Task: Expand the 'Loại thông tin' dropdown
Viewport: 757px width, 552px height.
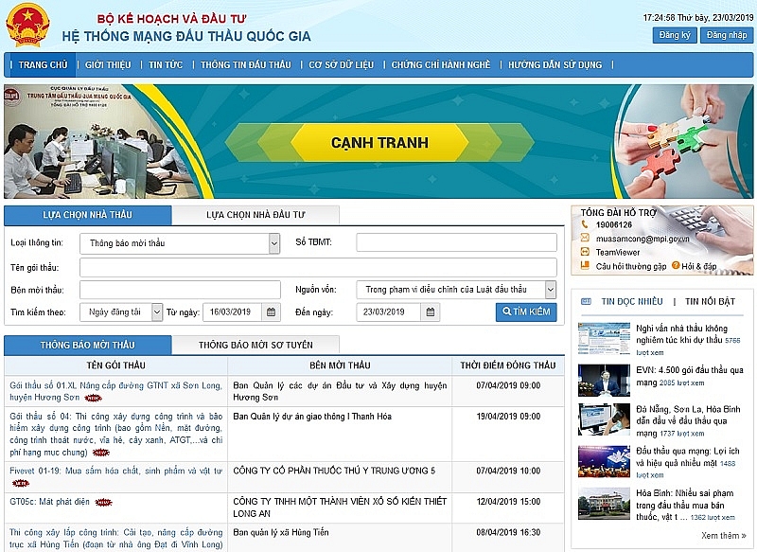Action: coord(274,243)
